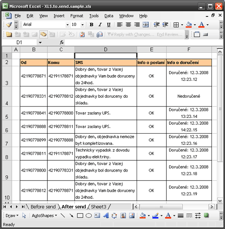Click Decrease Indent icon

pos(157,25)
